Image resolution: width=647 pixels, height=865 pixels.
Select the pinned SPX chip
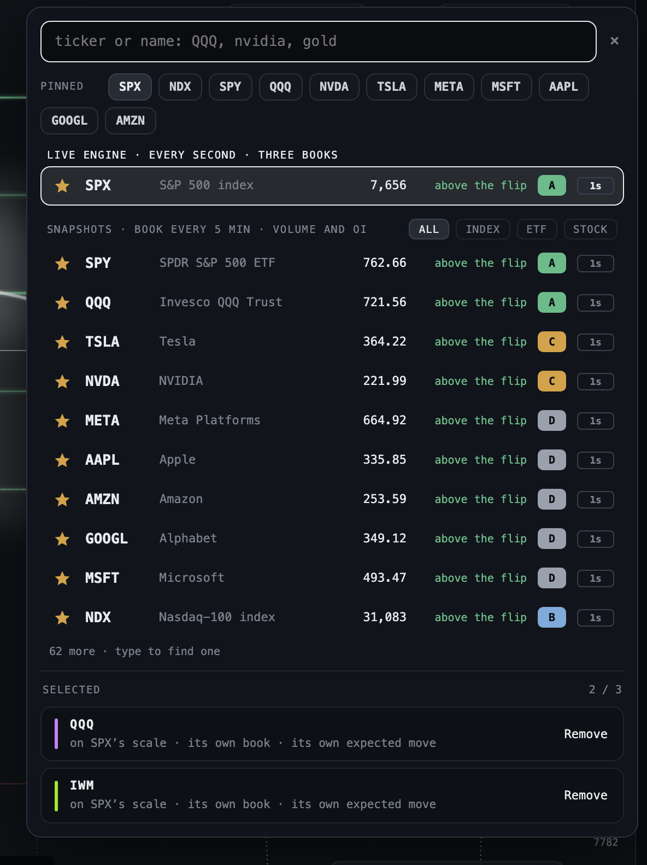click(x=130, y=87)
